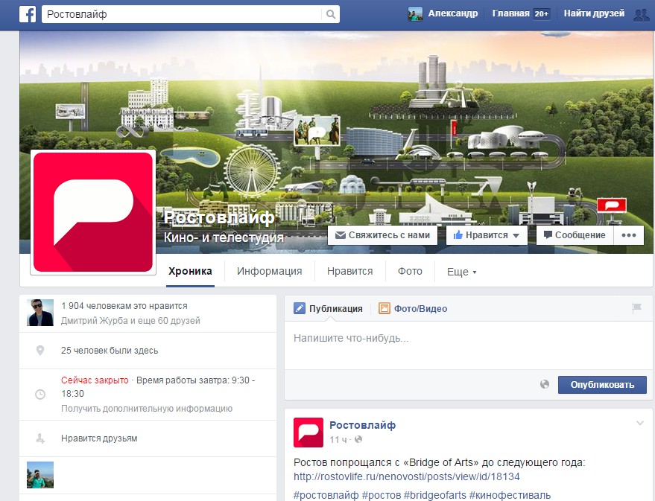
Task: Expand the Еще tab dropdown
Action: (x=461, y=272)
